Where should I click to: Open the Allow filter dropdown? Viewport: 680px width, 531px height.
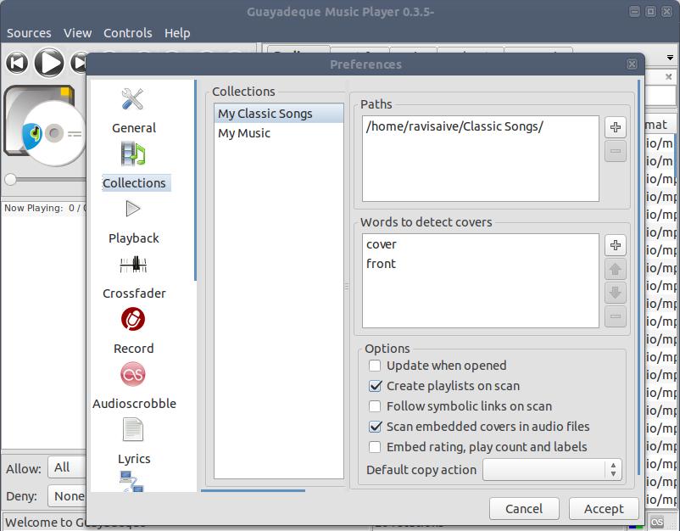(66, 467)
